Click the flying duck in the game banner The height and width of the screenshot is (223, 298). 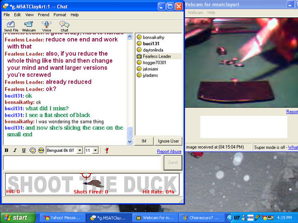(94, 184)
